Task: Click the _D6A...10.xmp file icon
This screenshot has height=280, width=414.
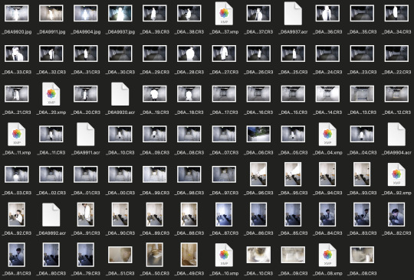Action: 224,255
